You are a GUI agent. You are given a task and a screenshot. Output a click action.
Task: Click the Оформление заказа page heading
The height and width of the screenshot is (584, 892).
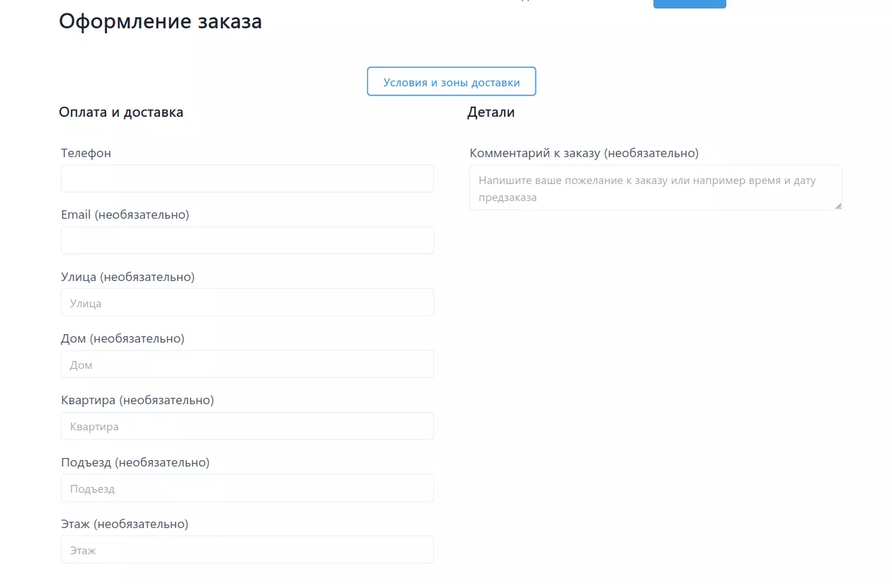click(x=160, y=21)
